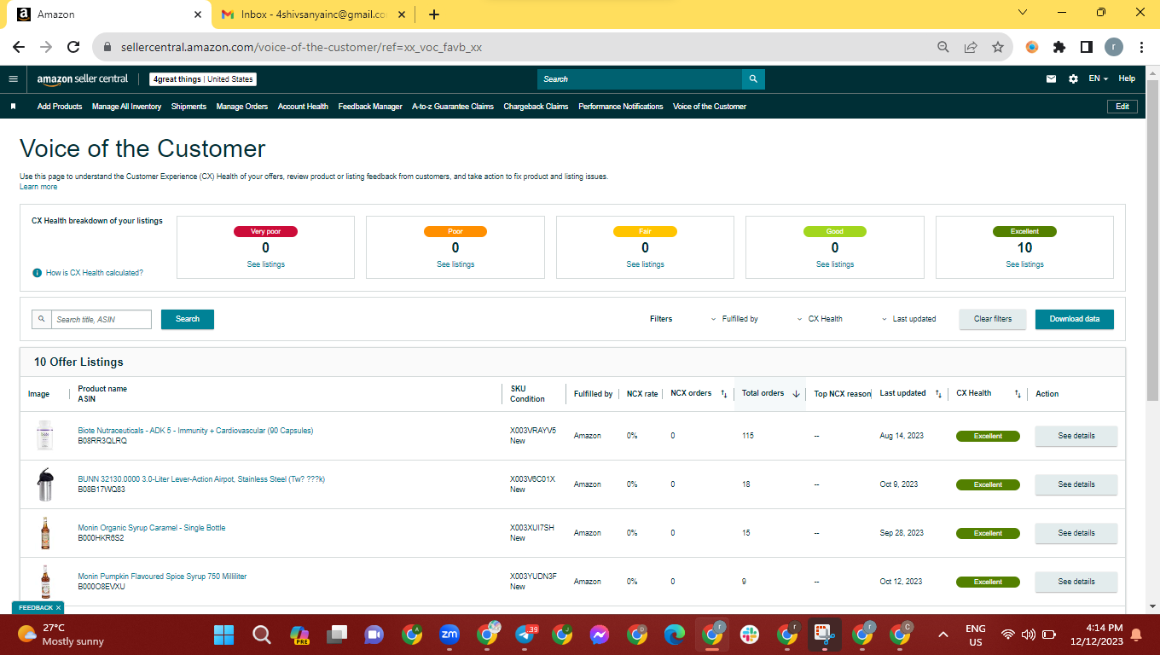
Task: Sort by NCX orders arrows icon
Action: 724,394
